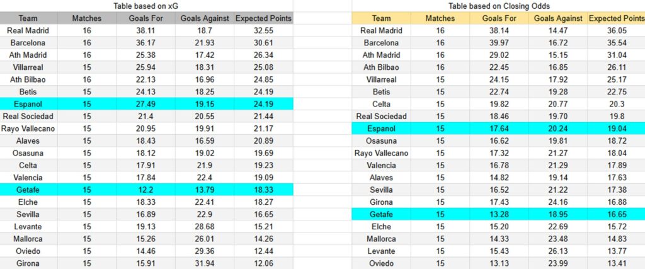Click the 'Table based on xG' title
This screenshot has height=269, width=645.
coord(146,6)
